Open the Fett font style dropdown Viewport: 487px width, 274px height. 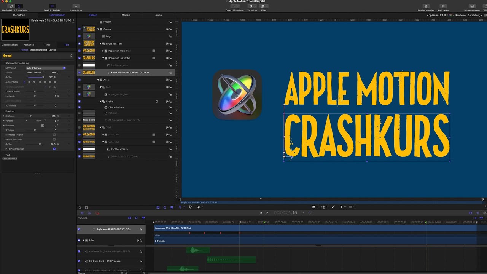point(56,72)
